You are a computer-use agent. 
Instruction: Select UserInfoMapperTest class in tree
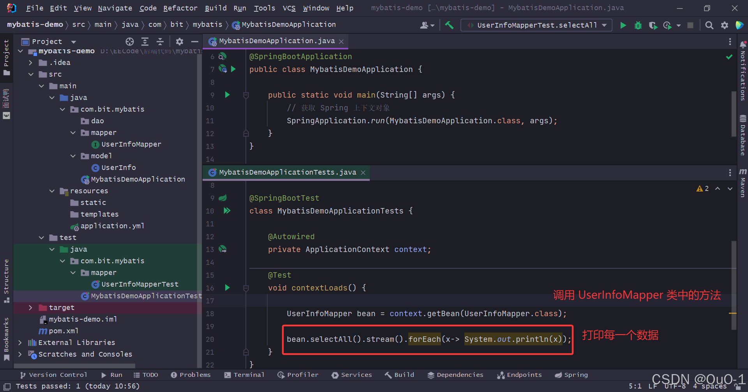[139, 284]
